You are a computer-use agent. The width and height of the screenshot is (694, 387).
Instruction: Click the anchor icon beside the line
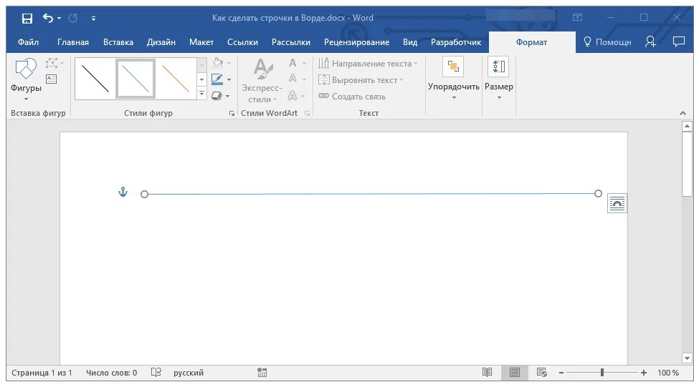[x=123, y=192]
